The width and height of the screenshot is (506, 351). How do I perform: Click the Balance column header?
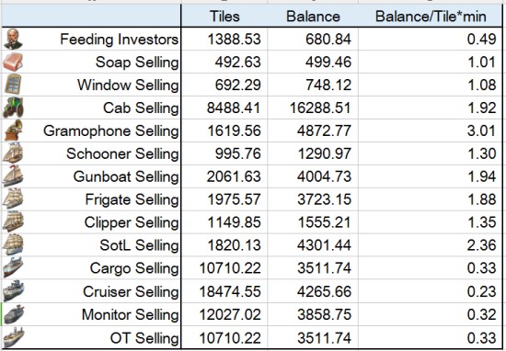point(313,17)
